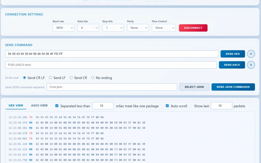This screenshot has height=163, width=261.
Task: Open the Stop bits dropdown
Action: click(113, 28)
